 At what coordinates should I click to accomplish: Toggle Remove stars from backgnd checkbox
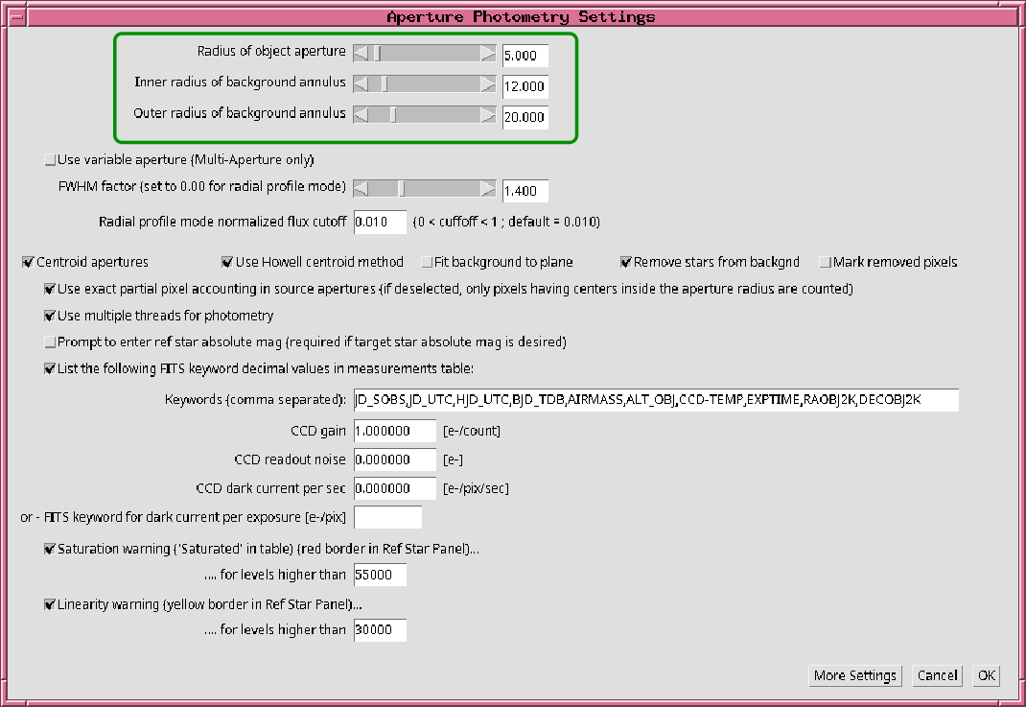tap(626, 262)
